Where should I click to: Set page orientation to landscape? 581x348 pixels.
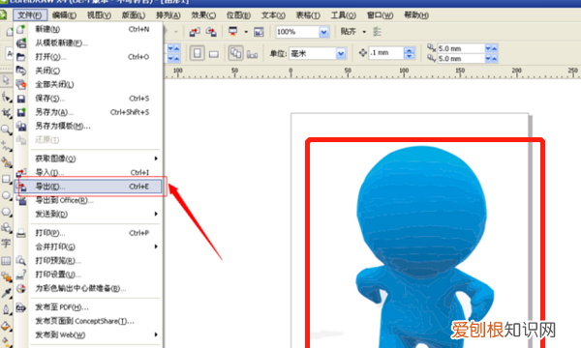tap(214, 54)
